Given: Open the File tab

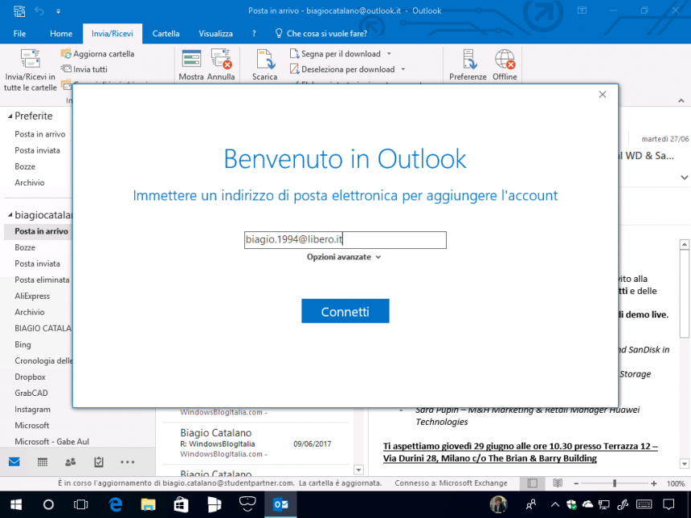Looking at the screenshot, I should [x=19, y=34].
